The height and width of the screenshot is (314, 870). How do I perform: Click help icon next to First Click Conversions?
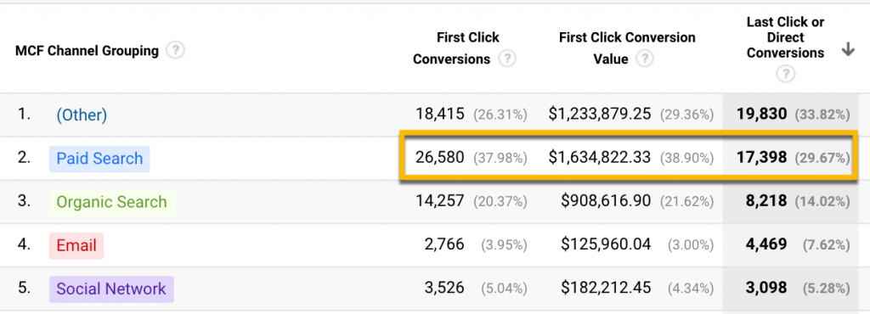(506, 59)
